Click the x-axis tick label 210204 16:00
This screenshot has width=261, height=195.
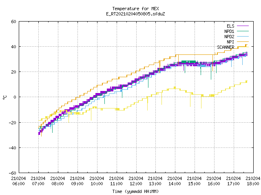(214, 181)
